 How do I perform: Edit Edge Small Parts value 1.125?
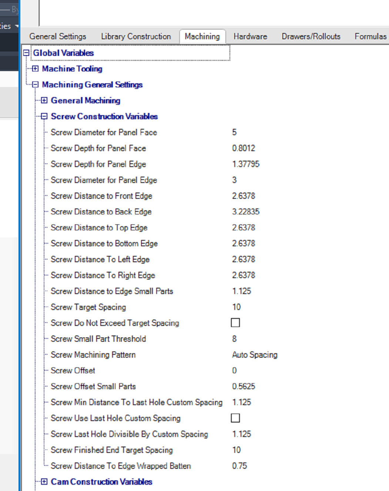pos(242,291)
